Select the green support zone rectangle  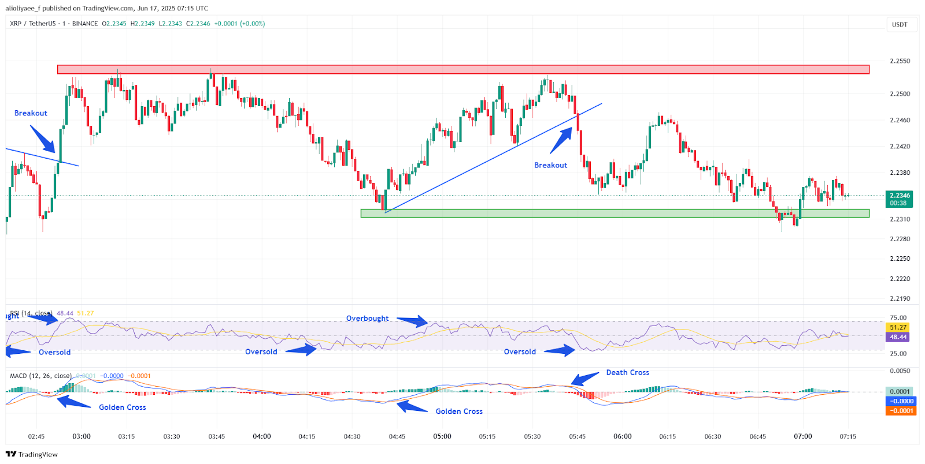615,213
